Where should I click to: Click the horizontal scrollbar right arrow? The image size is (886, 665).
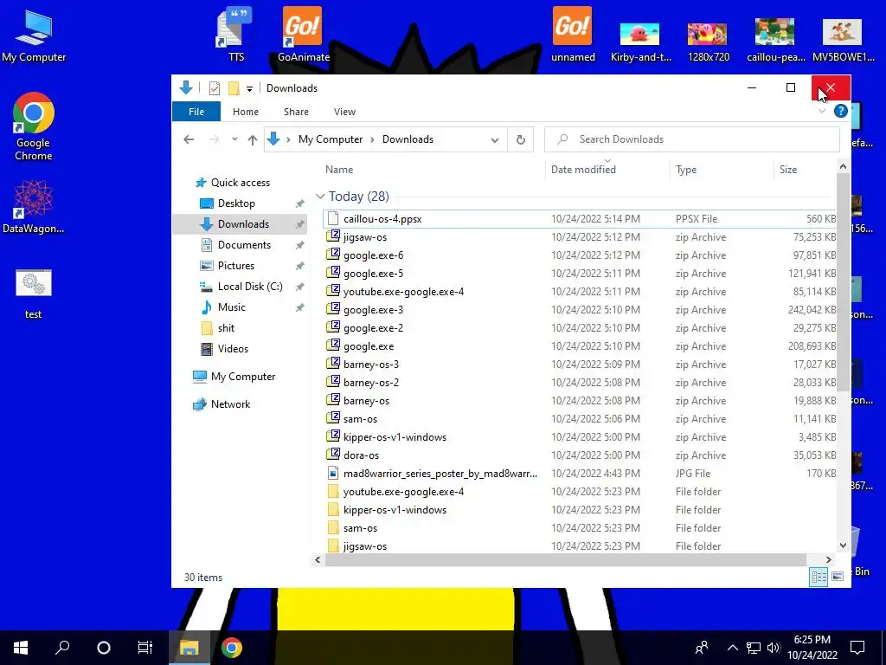click(828, 559)
